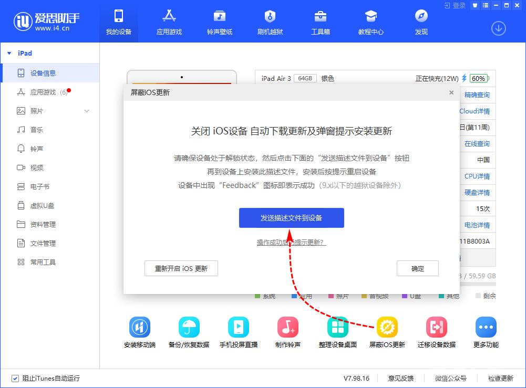Screen dimensions: 526x388
Task: Open the 操作成功后还提示更新 help link
Action: click(x=291, y=243)
